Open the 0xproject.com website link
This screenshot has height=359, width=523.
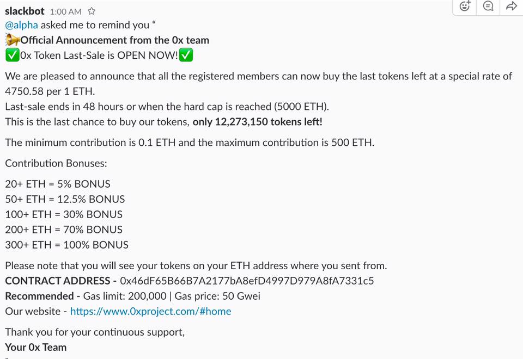[150, 311]
